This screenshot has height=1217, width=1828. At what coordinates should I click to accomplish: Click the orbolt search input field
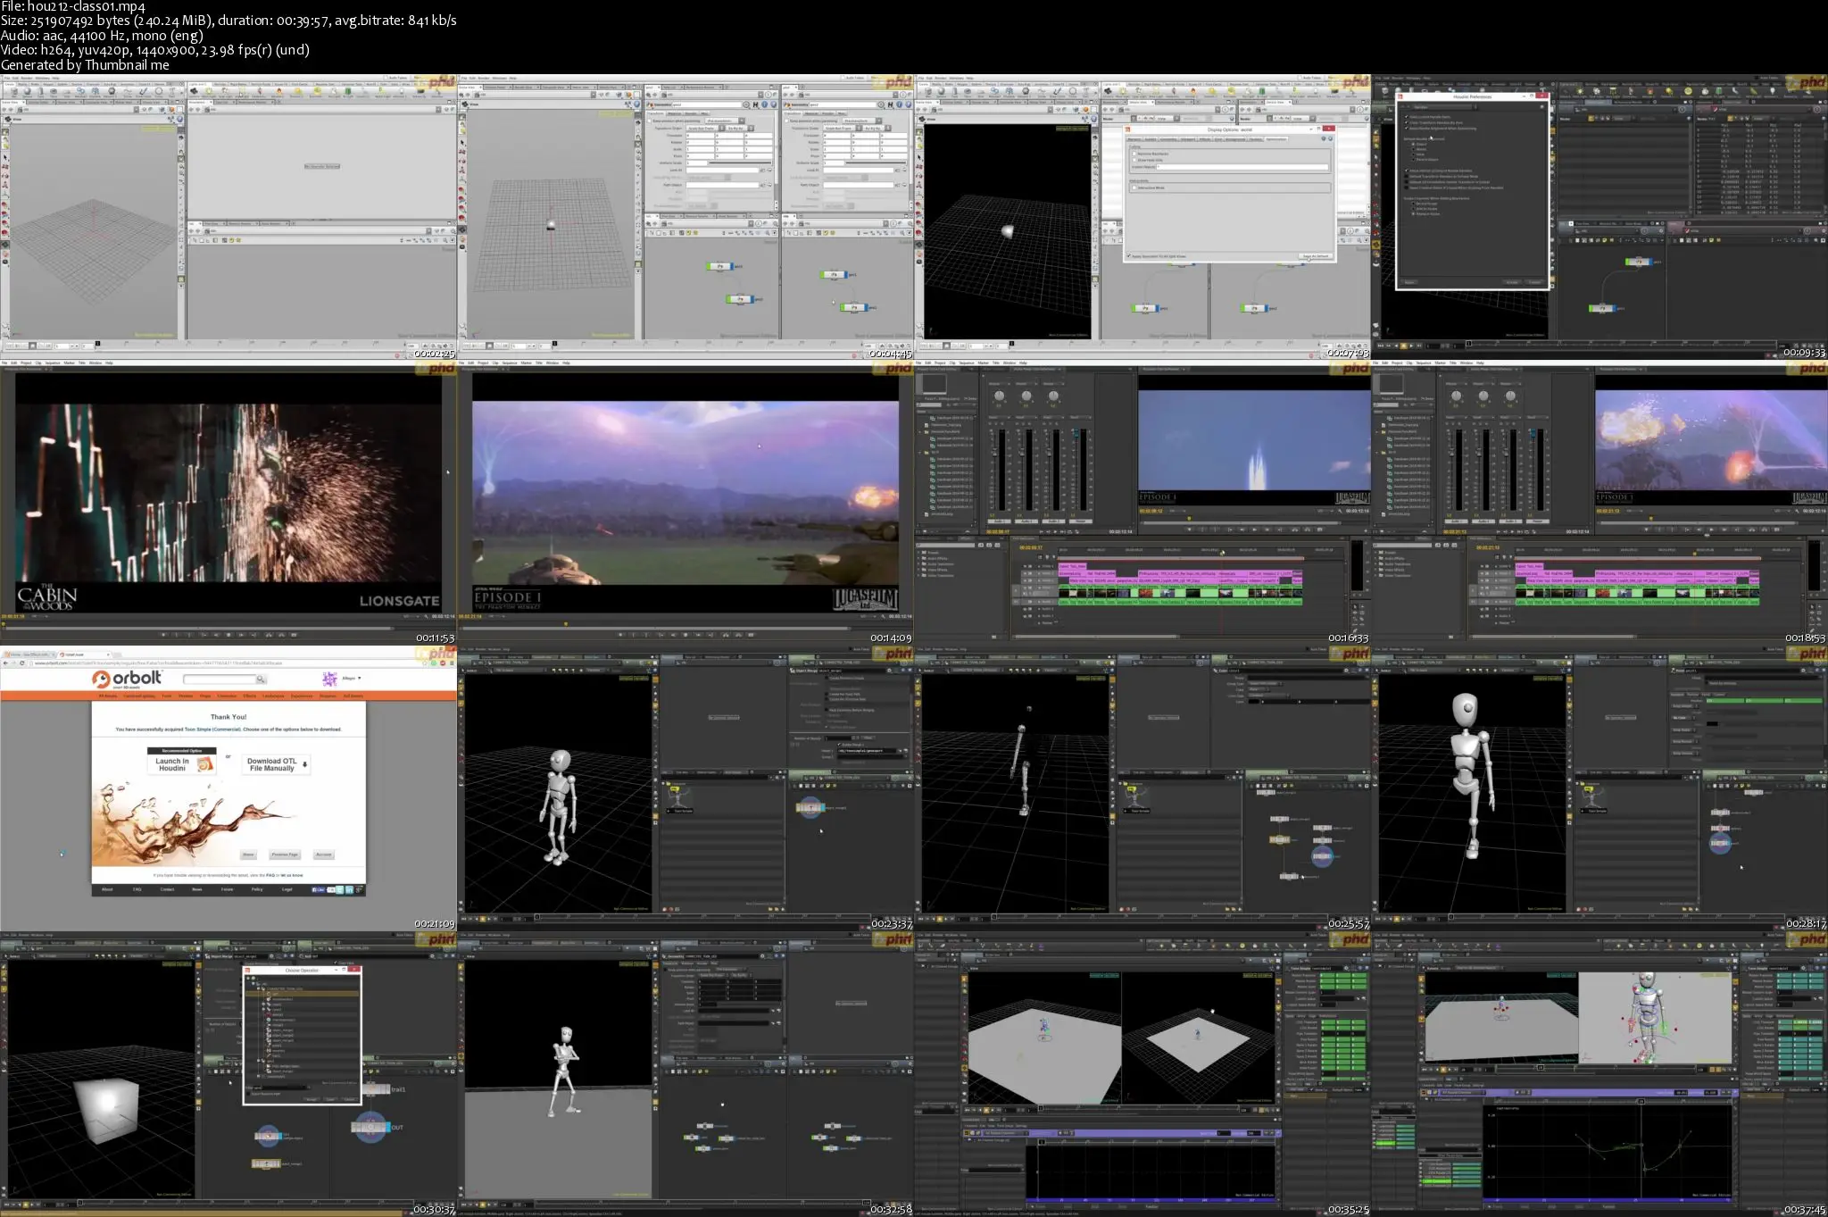click(219, 679)
